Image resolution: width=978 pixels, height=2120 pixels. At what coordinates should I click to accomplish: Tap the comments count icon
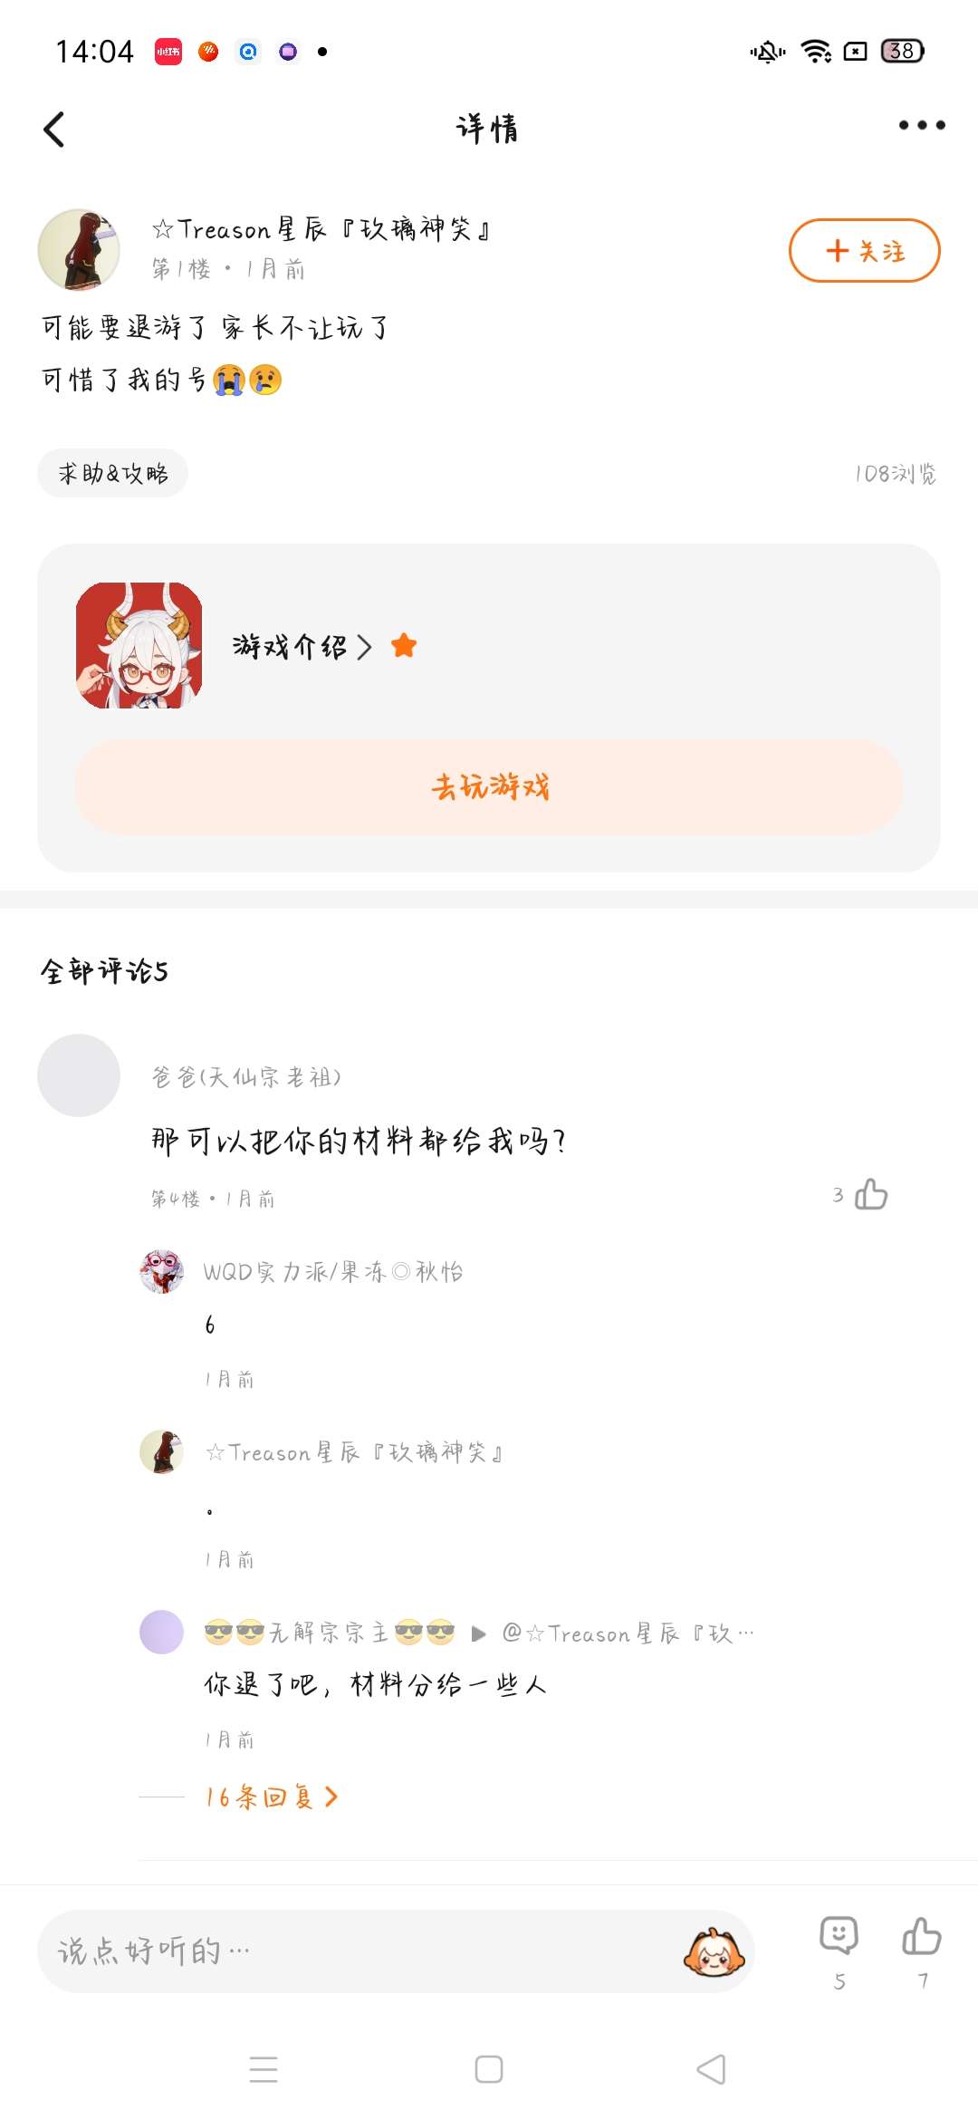pyautogui.click(x=839, y=1937)
